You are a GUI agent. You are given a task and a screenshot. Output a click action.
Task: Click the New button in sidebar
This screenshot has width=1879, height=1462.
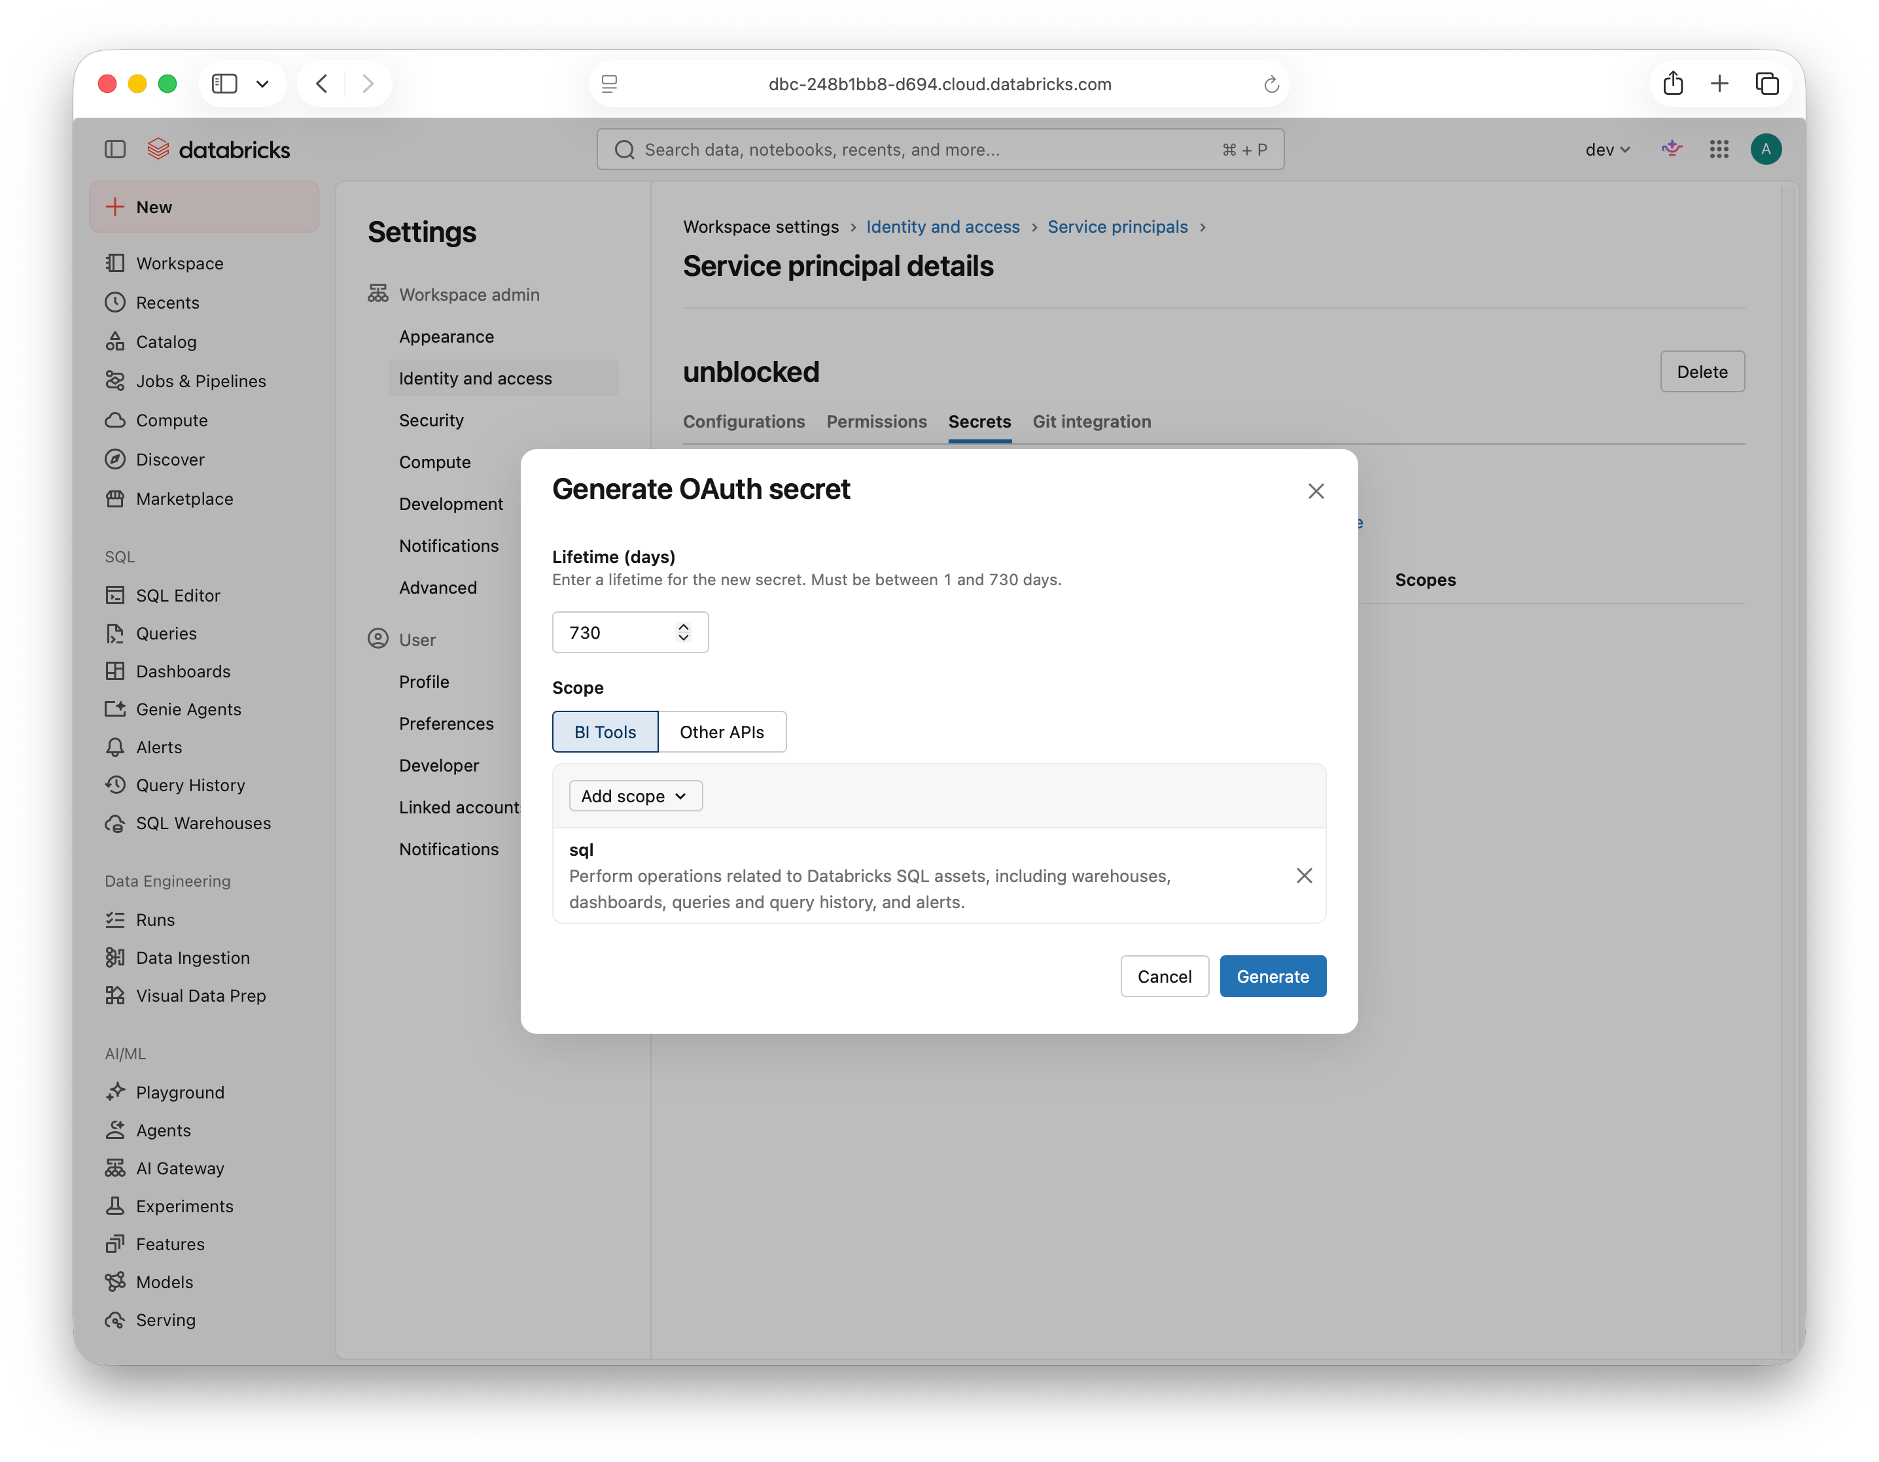coord(204,207)
